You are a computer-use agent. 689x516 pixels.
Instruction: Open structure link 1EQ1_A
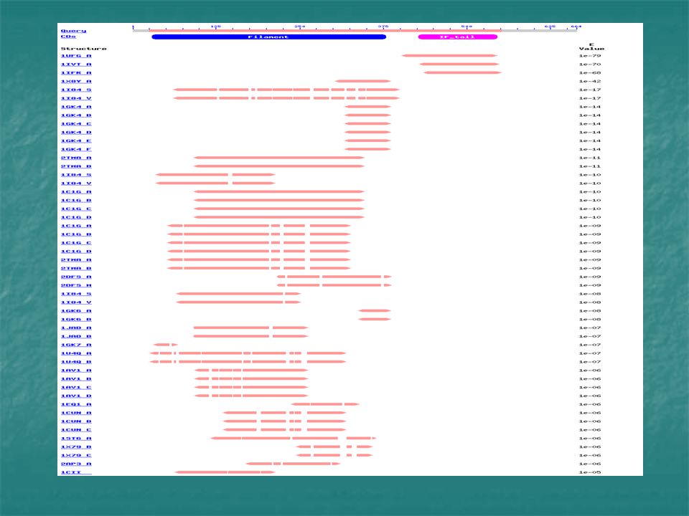(76, 404)
